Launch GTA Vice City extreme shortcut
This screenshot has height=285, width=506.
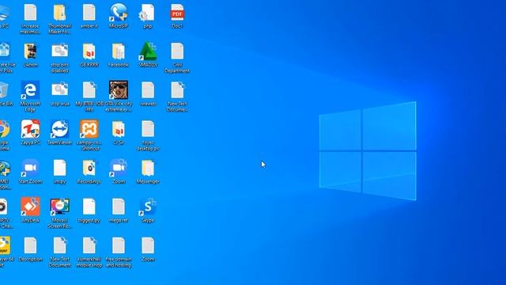point(119,97)
